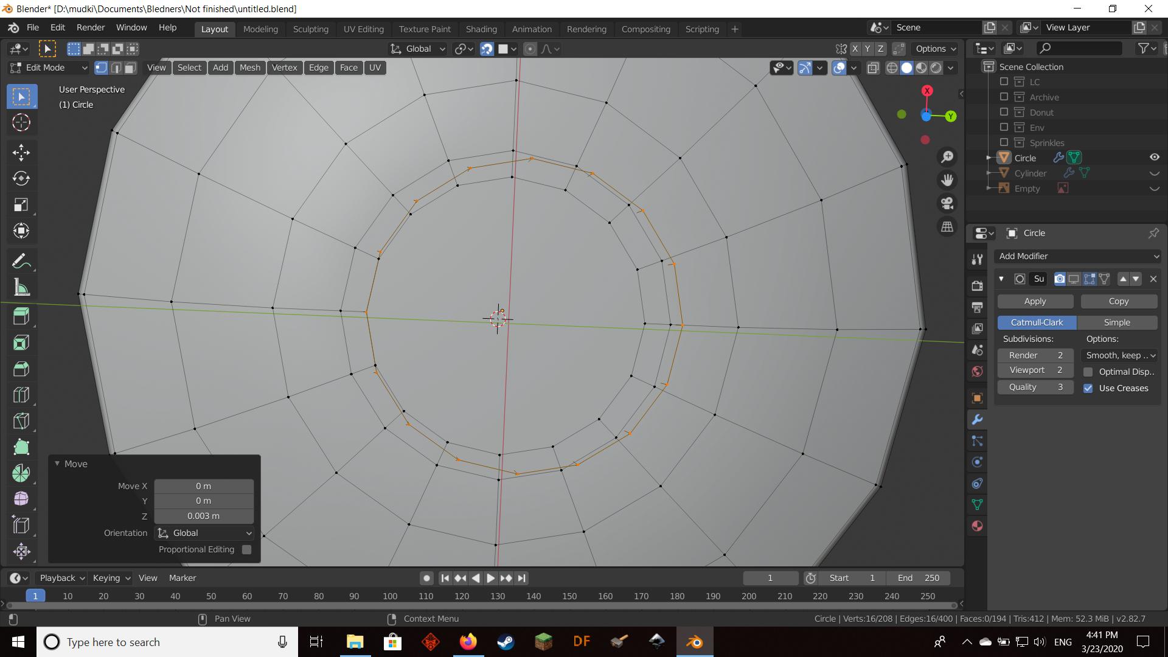Open the Options dropdown in viewport header
The image size is (1168, 657).
tap(936, 49)
